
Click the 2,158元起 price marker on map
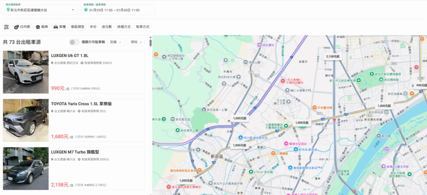pyautogui.click(x=332, y=56)
